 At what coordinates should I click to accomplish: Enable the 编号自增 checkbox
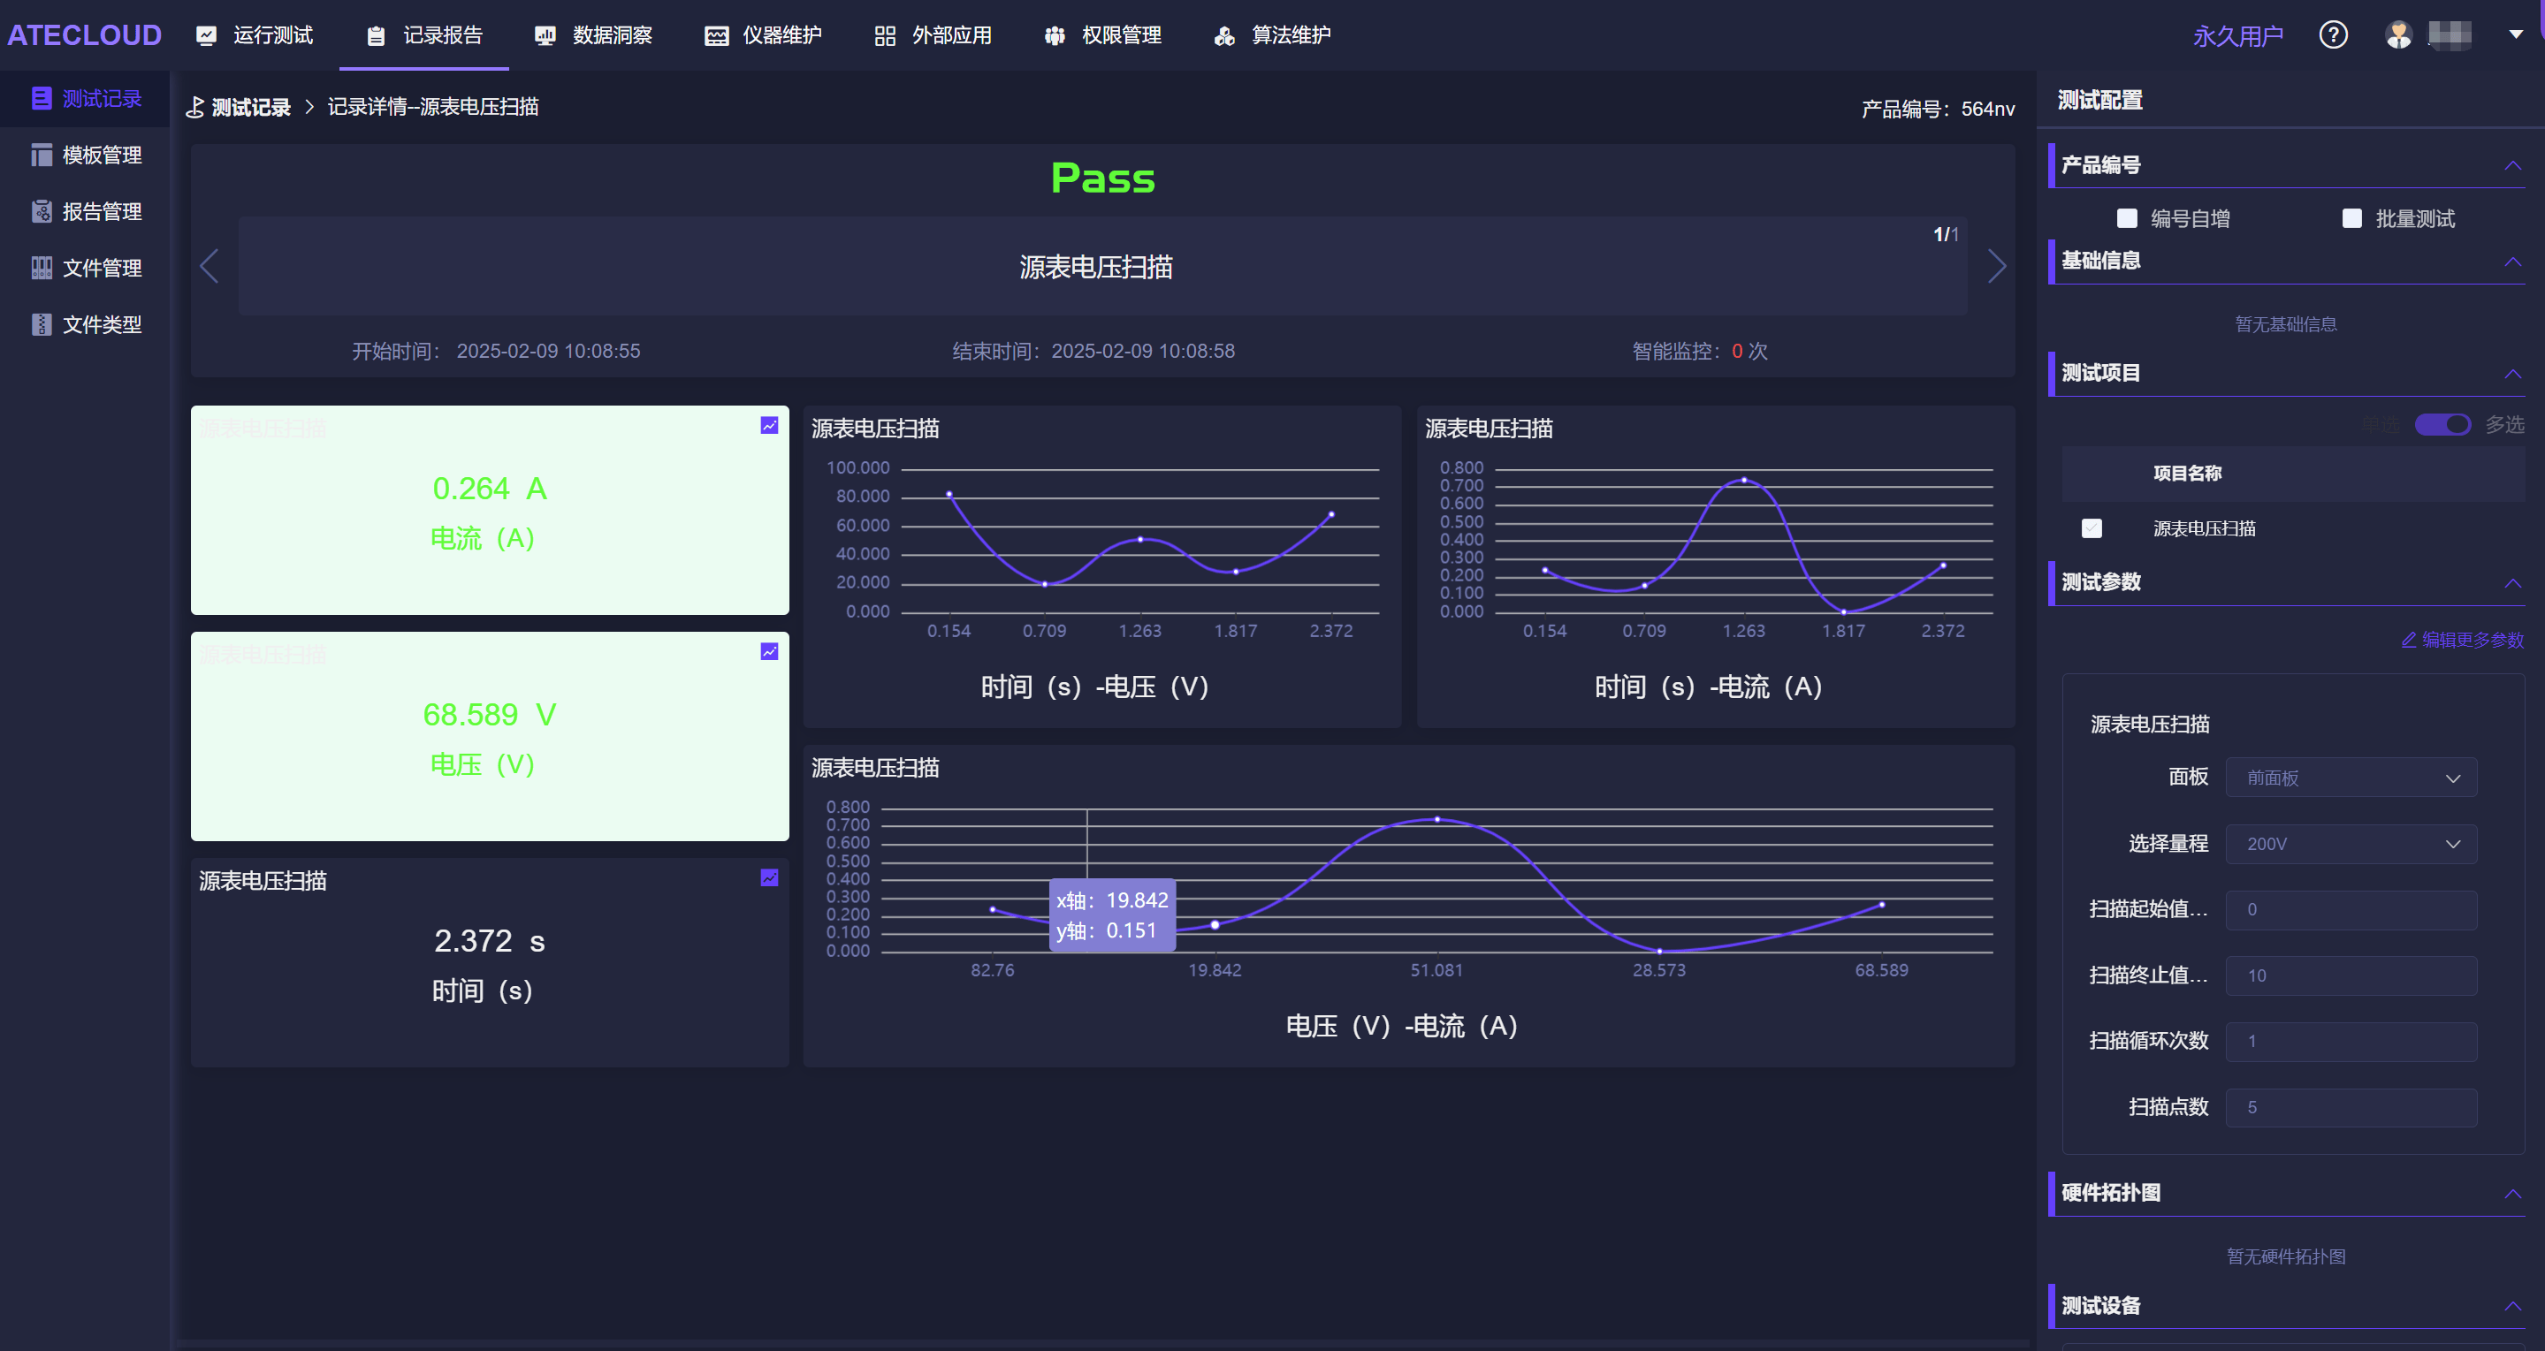[2126, 218]
